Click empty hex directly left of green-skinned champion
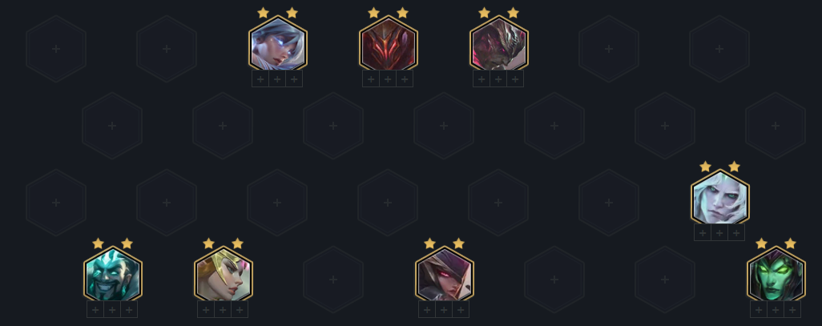The width and height of the screenshot is (822, 326). (665, 280)
